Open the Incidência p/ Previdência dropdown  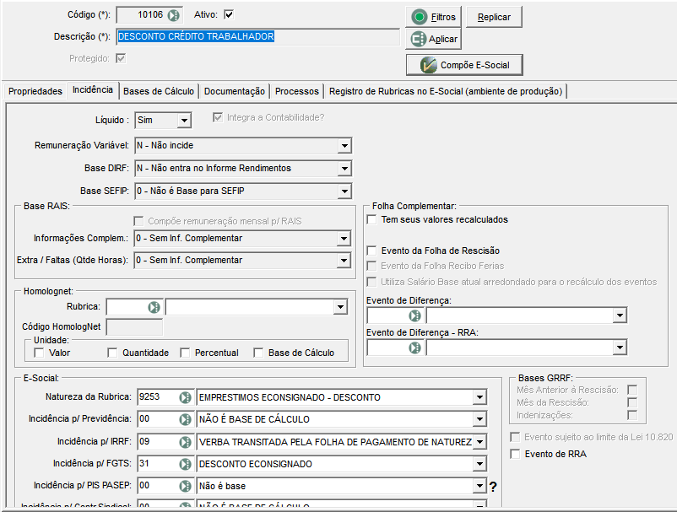(479, 419)
